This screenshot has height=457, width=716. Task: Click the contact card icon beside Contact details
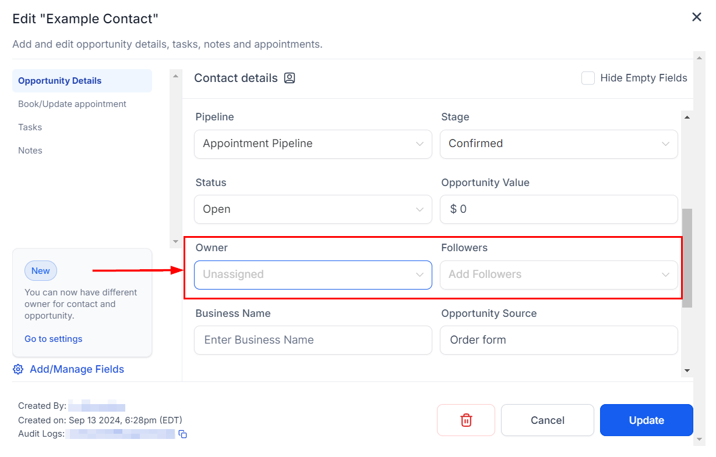point(290,78)
